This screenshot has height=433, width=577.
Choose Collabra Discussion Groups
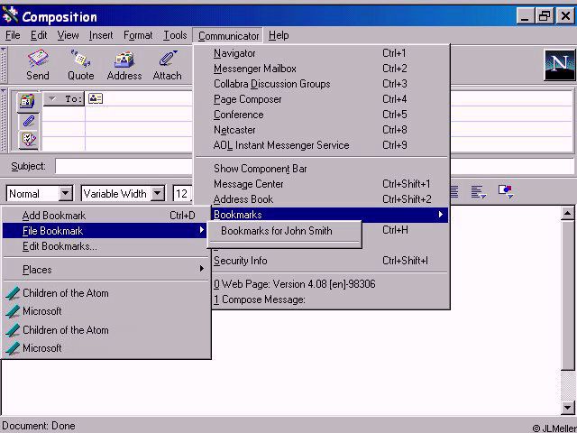pyautogui.click(x=322, y=84)
